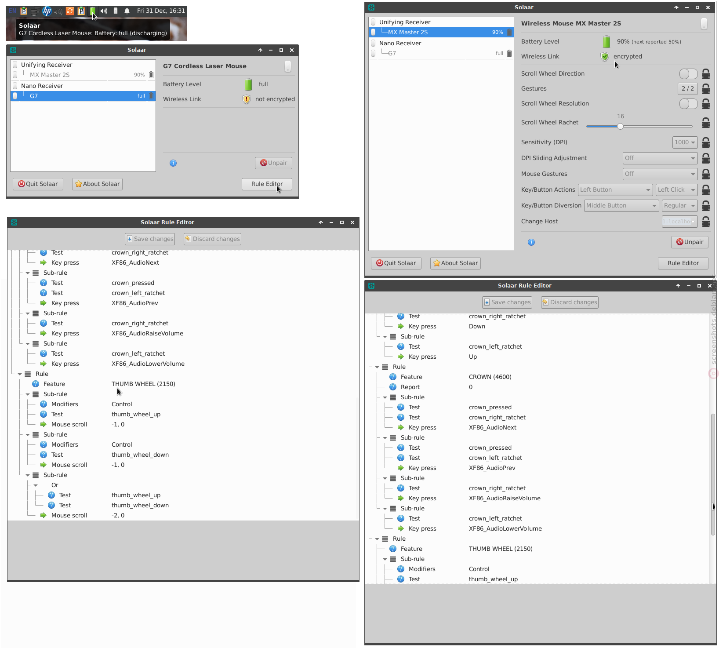Toggle the Scroll Wheel Resolution switch
719x648 pixels.
click(688, 104)
